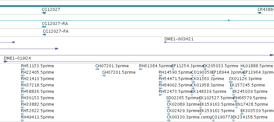Select the GH07201.5prime EST glyph
The height and width of the screenshot is (122, 274).
coord(104,76)
